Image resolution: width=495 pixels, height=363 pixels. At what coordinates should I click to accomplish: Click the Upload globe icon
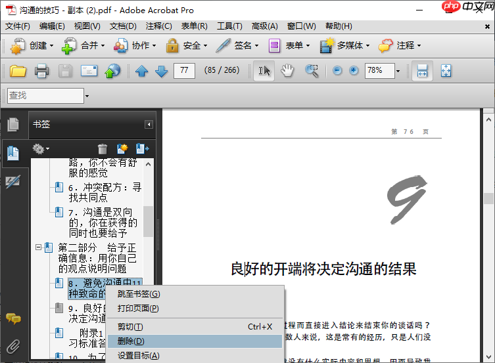(x=112, y=71)
